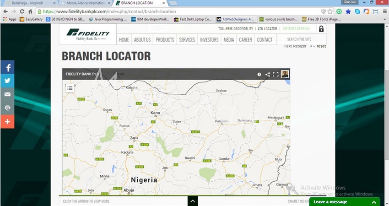Click the padlock icon beside Internet Banking

pyautogui.click(x=321, y=29)
